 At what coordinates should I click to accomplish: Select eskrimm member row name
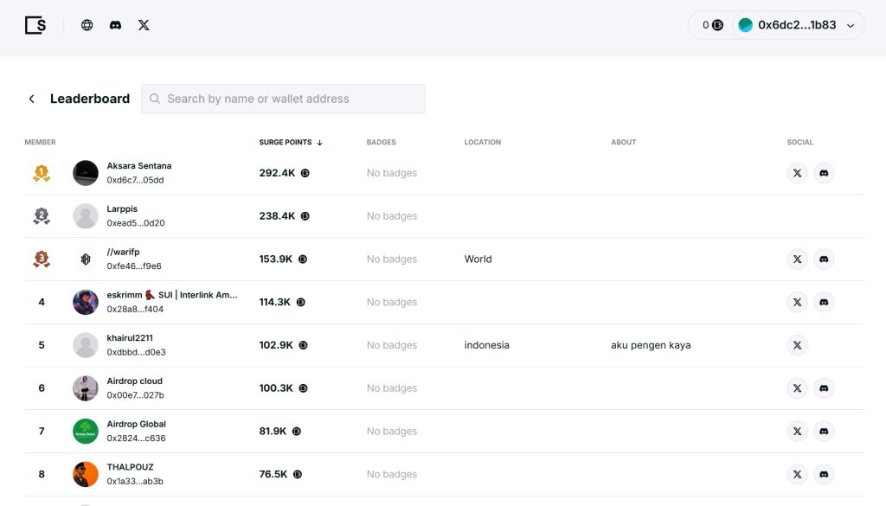[171, 295]
